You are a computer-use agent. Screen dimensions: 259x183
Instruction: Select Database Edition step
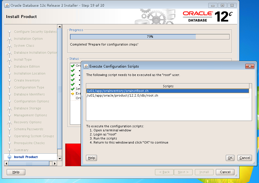click(x=27, y=66)
